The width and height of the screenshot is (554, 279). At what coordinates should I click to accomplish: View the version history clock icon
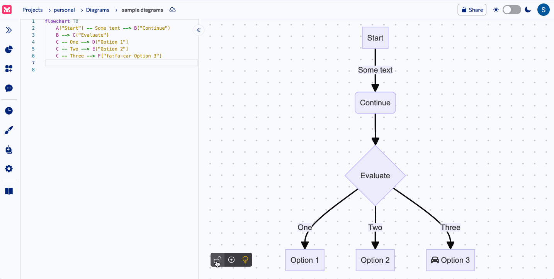(8, 111)
